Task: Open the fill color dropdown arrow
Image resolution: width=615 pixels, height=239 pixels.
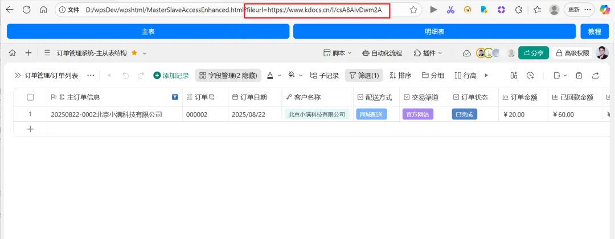Action: pyautogui.click(x=301, y=75)
